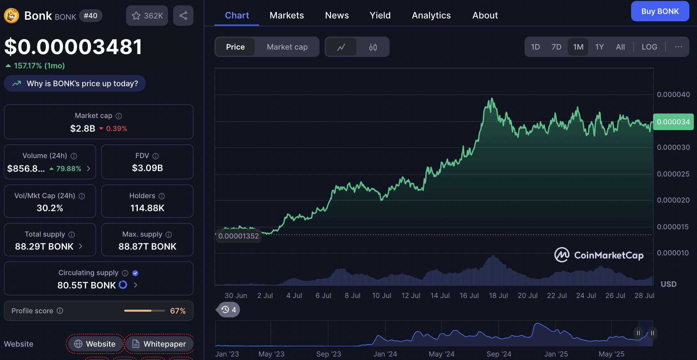Click the 30.2% Vol/Mkt Cap value
This screenshot has width=697, height=360.
click(x=50, y=208)
